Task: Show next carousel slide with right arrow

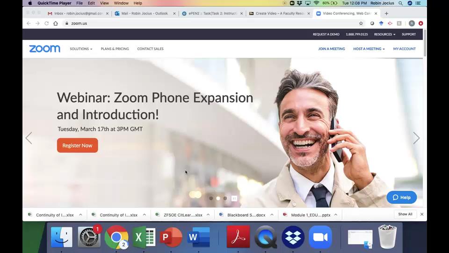Action: click(x=416, y=138)
